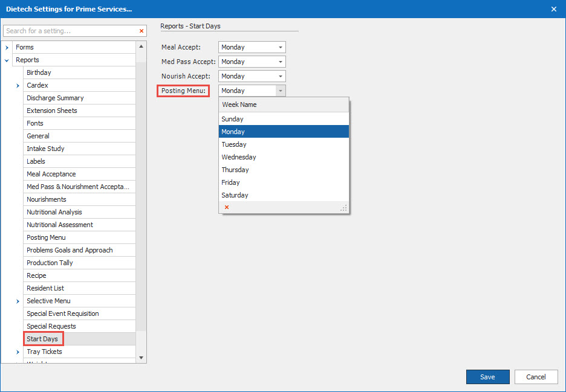
Task: Select Intake Study in the tree
Action: 79,149
